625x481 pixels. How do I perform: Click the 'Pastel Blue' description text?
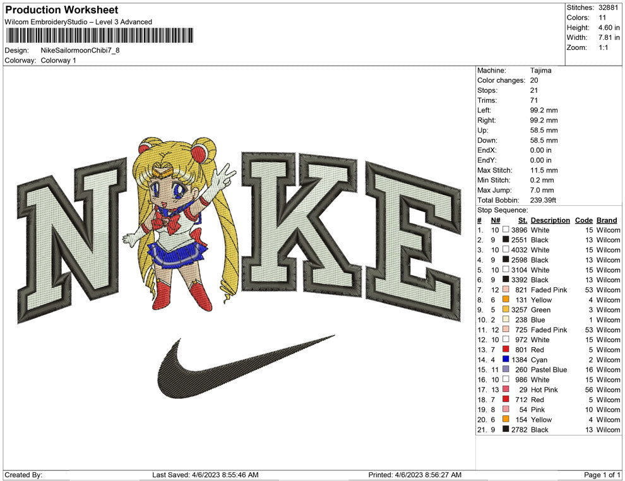(549, 369)
